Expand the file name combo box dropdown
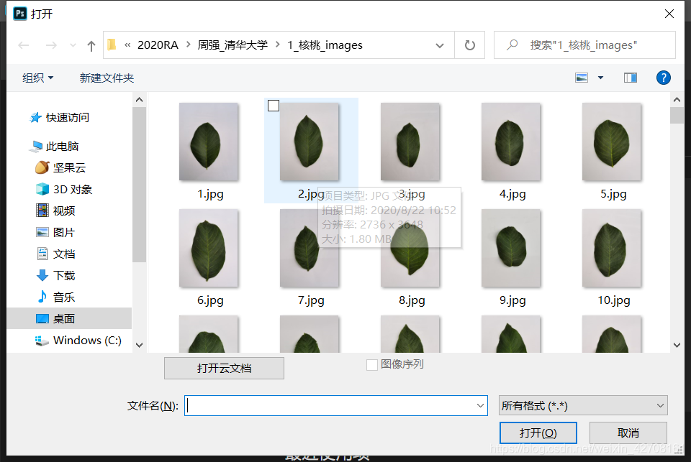Viewport: 691px width, 462px height. (x=479, y=405)
